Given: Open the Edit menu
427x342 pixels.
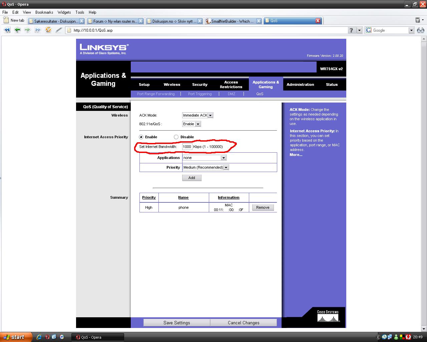Looking at the screenshot, I should [15, 12].
